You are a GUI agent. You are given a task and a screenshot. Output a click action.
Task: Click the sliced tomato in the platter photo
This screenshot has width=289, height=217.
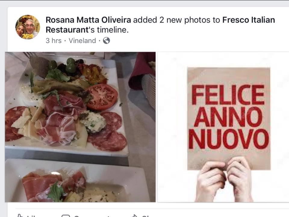coord(102,97)
